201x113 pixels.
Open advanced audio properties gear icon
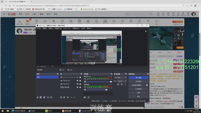pyautogui.click(x=85, y=97)
